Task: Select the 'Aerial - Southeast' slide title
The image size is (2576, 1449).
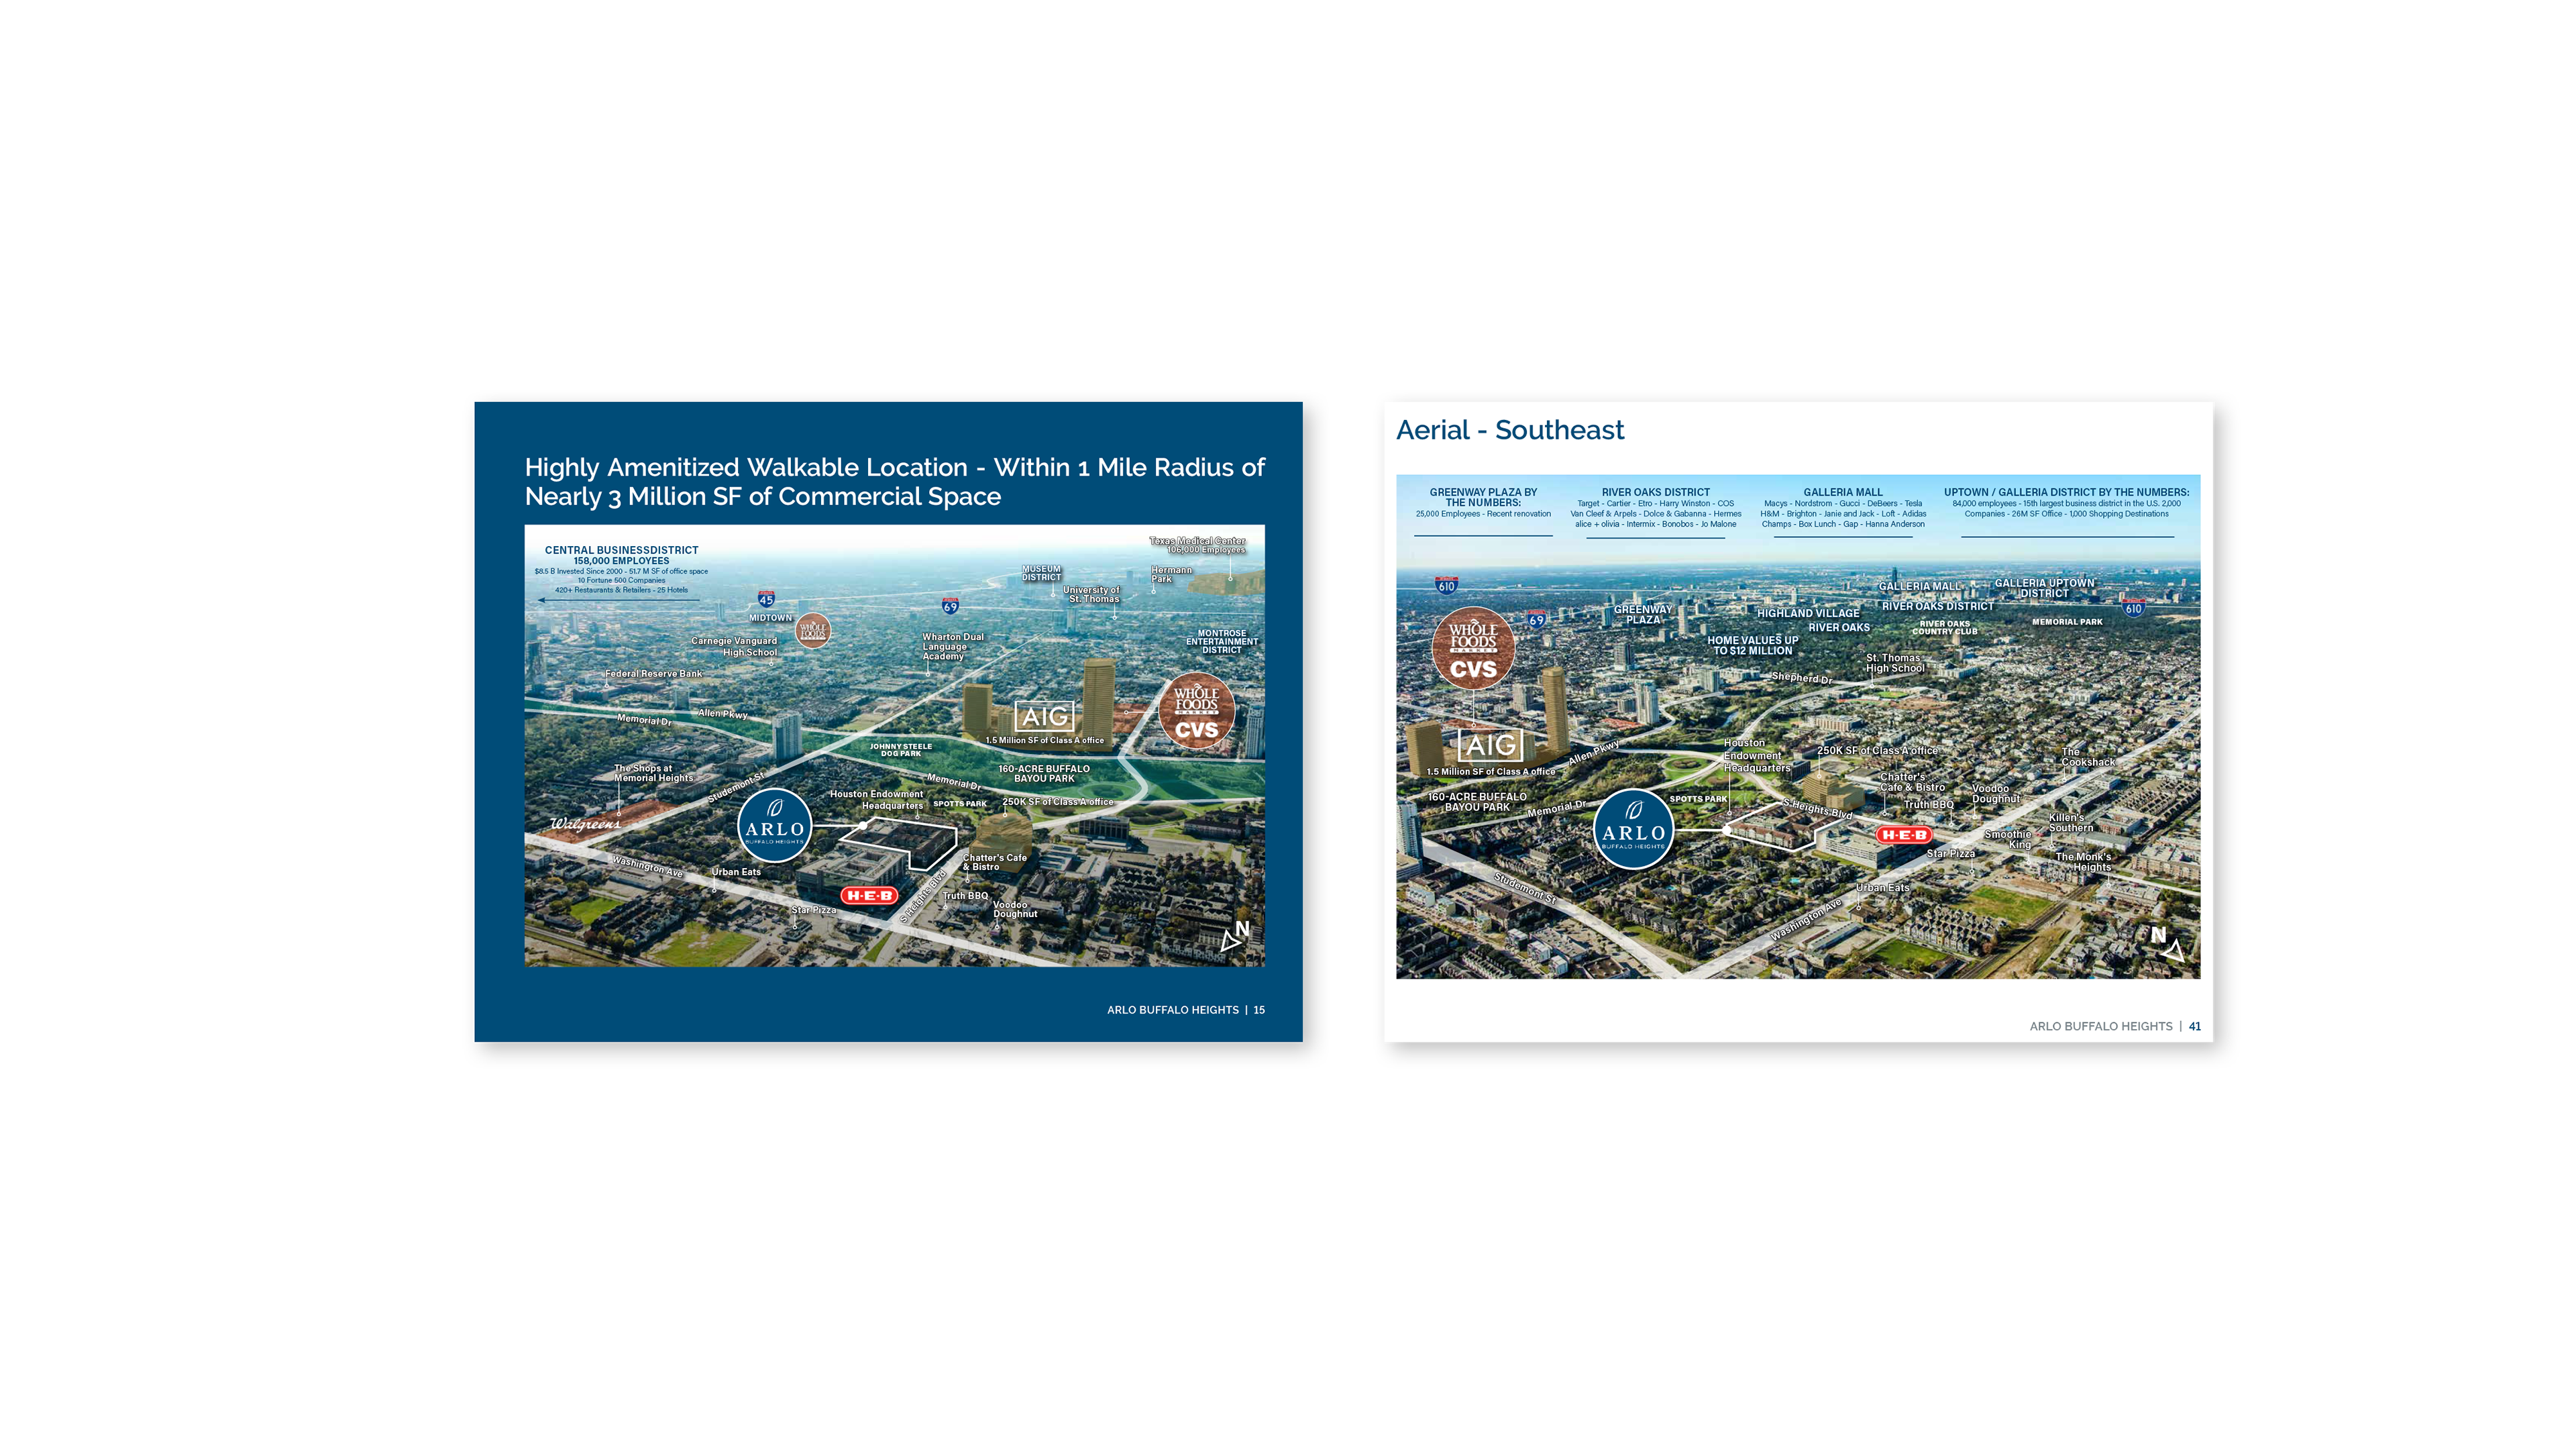Action: (1509, 430)
